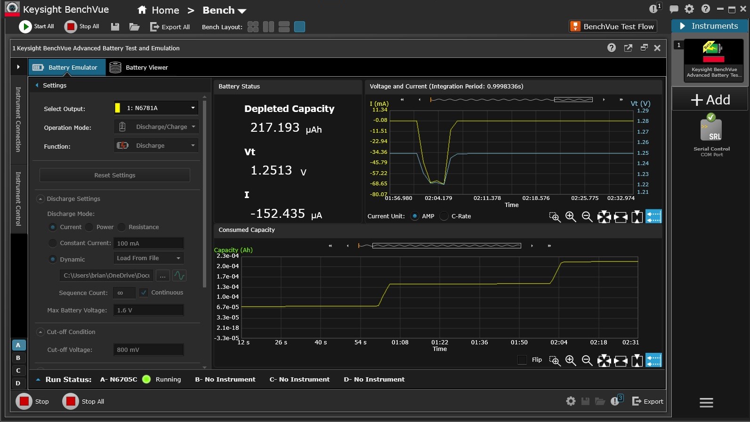750x422 pixels.
Task: Click the capacity chart zoom-in icon
Action: coord(571,360)
